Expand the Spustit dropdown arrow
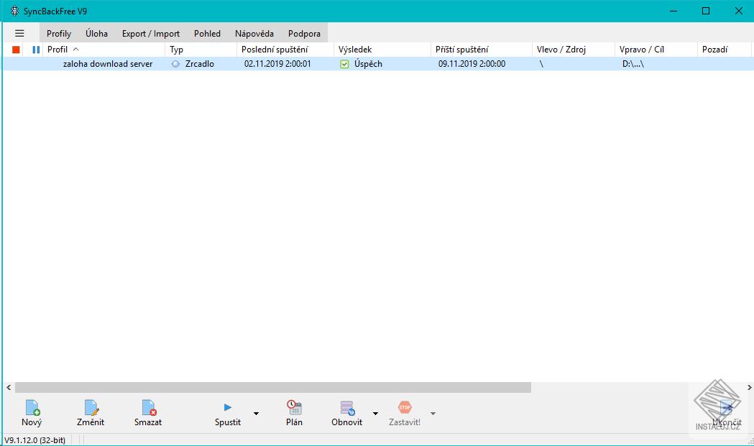The image size is (754, 446). [x=257, y=413]
